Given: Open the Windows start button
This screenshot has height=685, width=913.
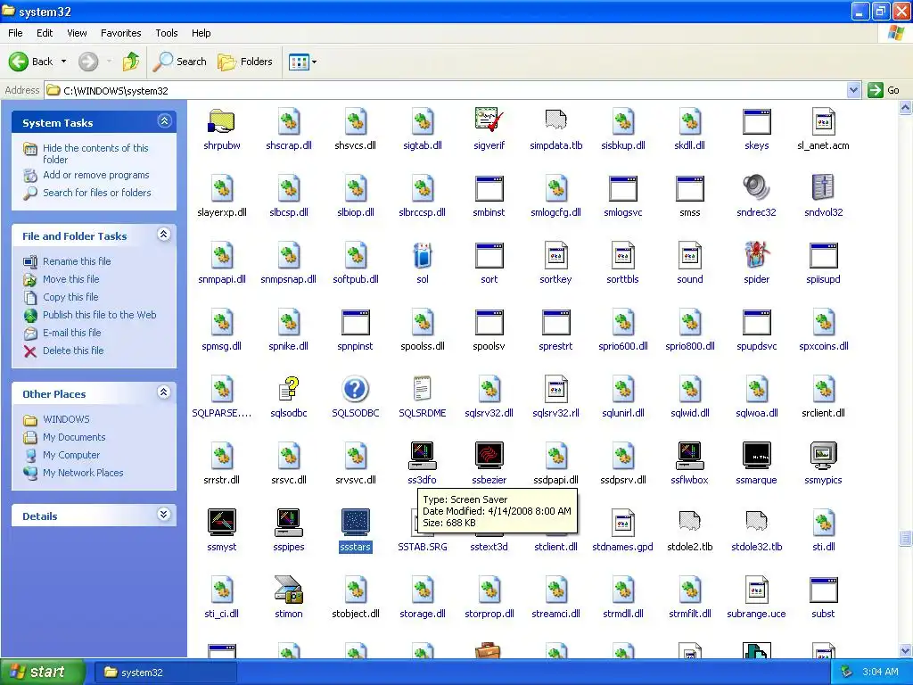Looking at the screenshot, I should [43, 672].
